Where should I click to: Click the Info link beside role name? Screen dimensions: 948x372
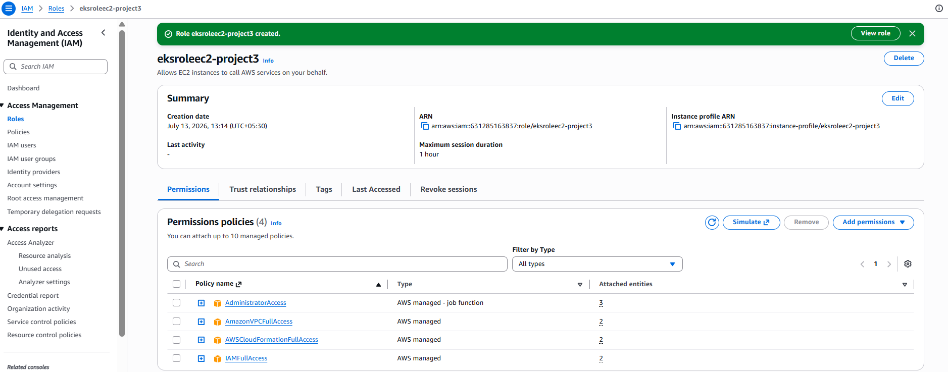click(x=268, y=61)
